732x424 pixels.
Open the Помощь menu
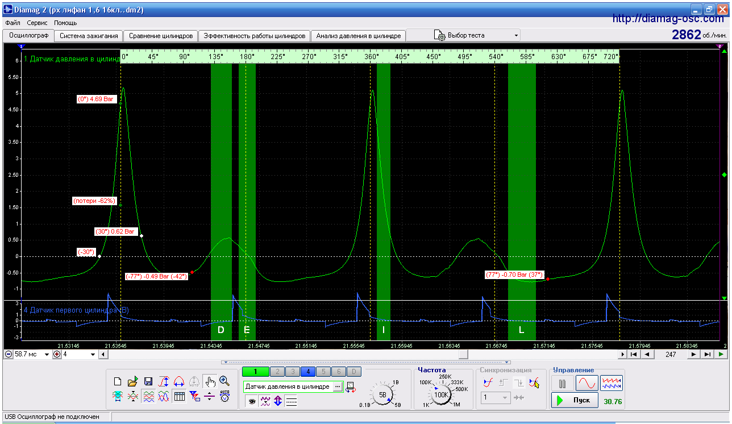pos(65,23)
